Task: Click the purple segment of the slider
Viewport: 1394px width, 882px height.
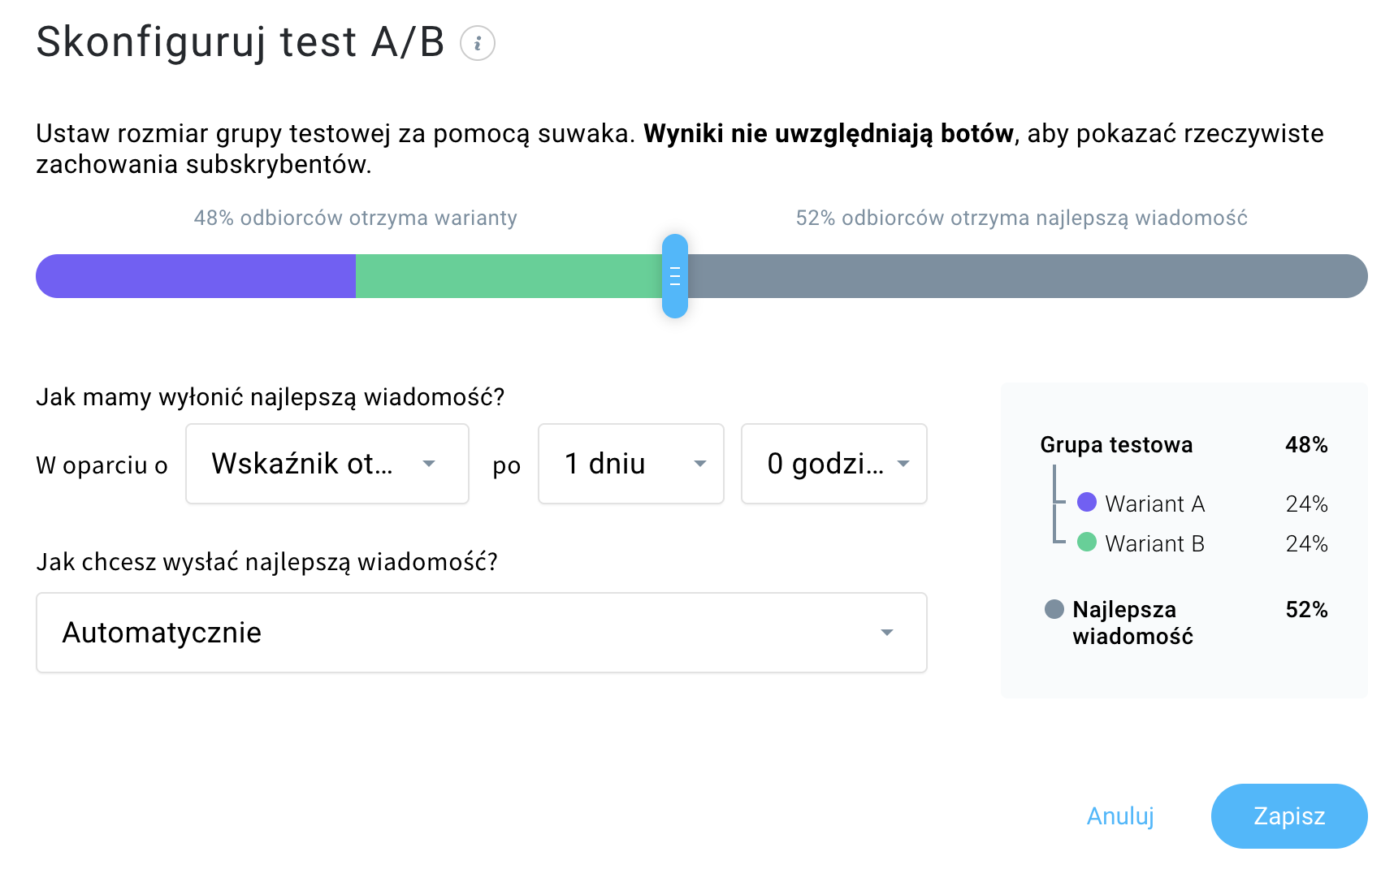Action: (x=195, y=276)
